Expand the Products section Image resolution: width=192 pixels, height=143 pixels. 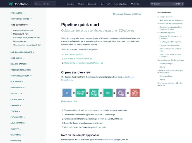click(x=16, y=94)
